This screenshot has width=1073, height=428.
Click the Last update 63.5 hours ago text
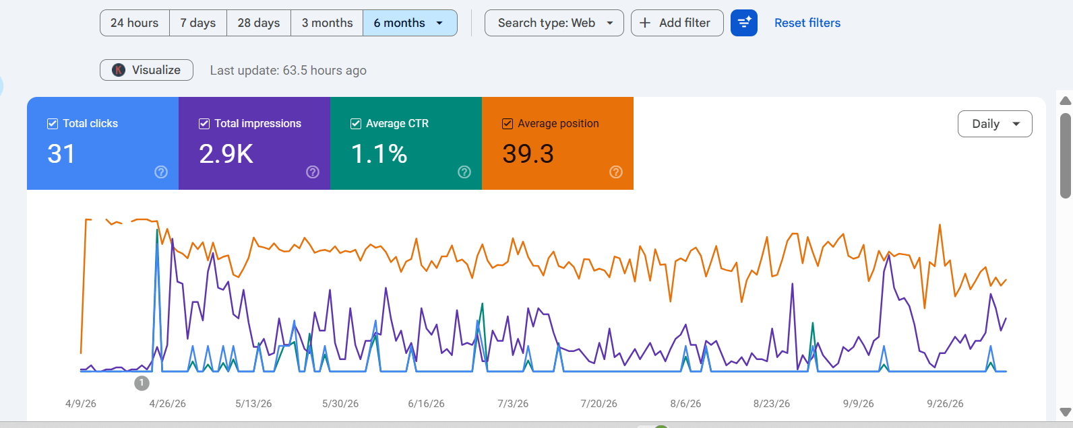288,71
